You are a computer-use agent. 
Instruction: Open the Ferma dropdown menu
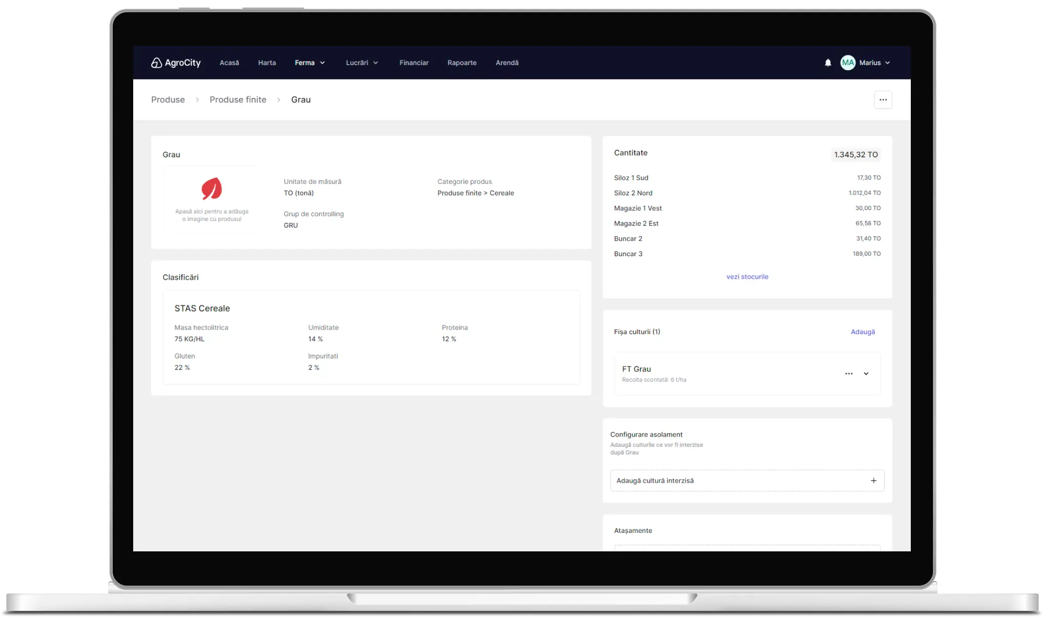pyautogui.click(x=310, y=63)
